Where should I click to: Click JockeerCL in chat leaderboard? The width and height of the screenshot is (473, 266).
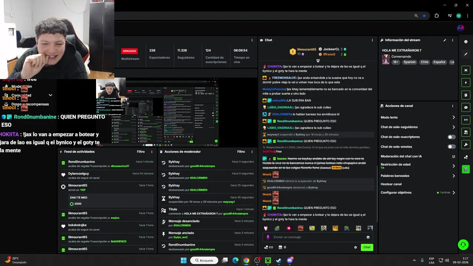331,49
